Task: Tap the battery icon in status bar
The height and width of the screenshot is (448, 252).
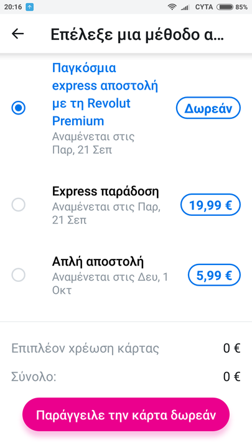Action: tap(225, 7)
